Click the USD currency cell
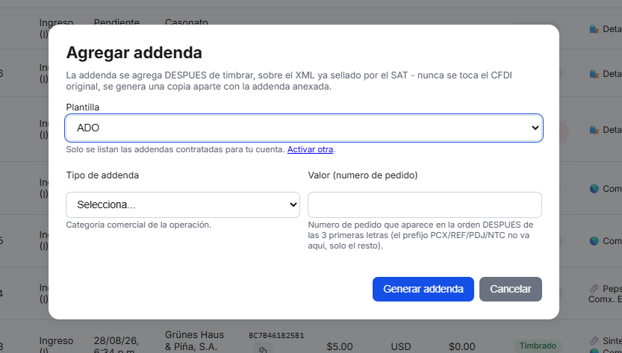 (401, 346)
